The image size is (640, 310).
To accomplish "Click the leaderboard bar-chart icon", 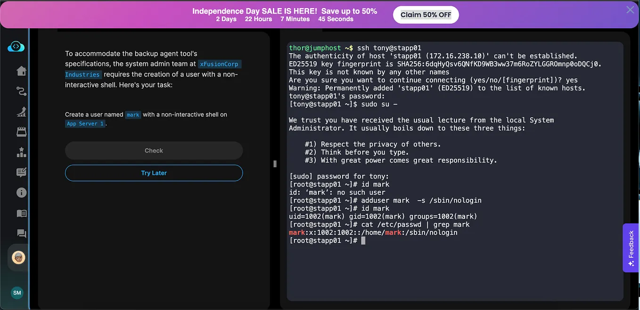I will [x=21, y=152].
